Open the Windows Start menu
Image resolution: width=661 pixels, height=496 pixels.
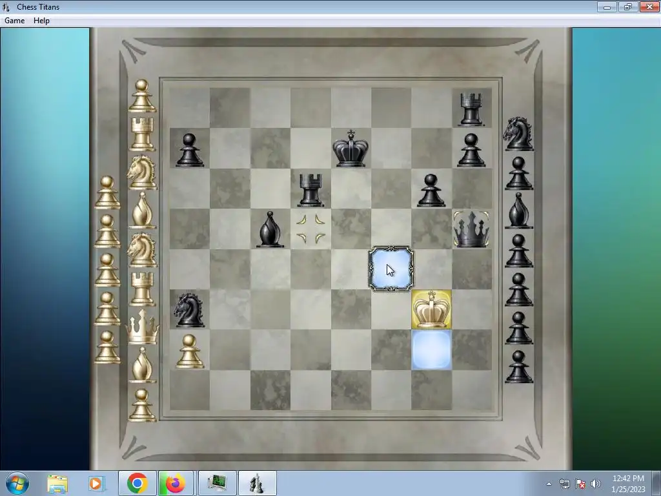click(17, 483)
